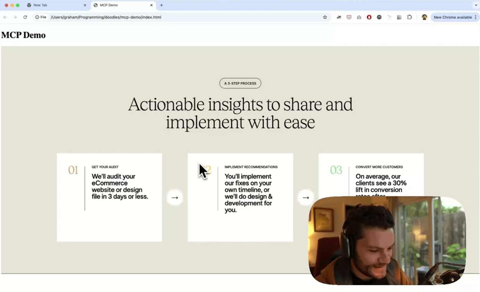Screen dimensions: 480x292
Task: Close the MCP Demo tab
Action: (x=151, y=5)
